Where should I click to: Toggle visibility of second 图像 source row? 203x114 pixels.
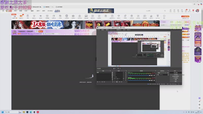(124, 74)
